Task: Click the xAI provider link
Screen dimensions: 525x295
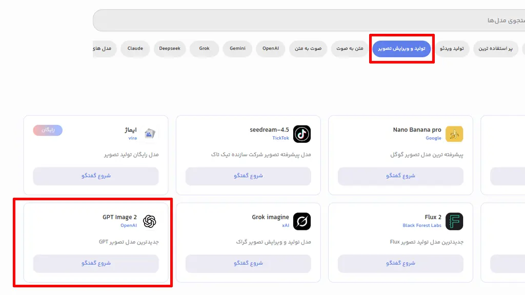Action: coord(285,225)
